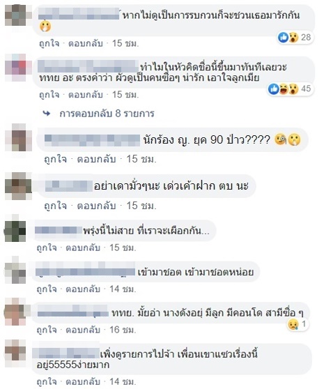Click the sad reaction icon with count 1
This screenshot has width=333, height=389.
pyautogui.click(x=293, y=324)
